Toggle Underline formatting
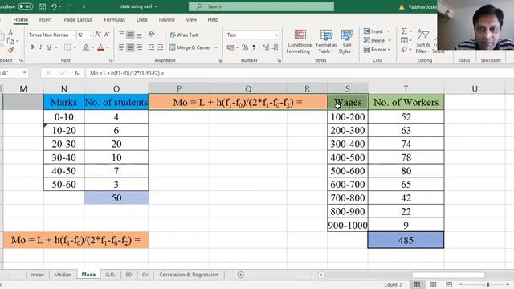 pos(49,47)
